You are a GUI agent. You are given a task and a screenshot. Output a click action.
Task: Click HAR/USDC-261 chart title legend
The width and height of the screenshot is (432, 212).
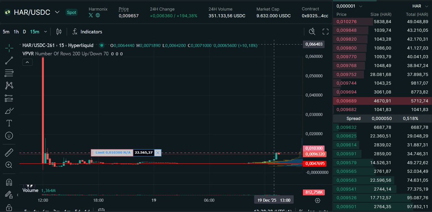tap(58, 45)
